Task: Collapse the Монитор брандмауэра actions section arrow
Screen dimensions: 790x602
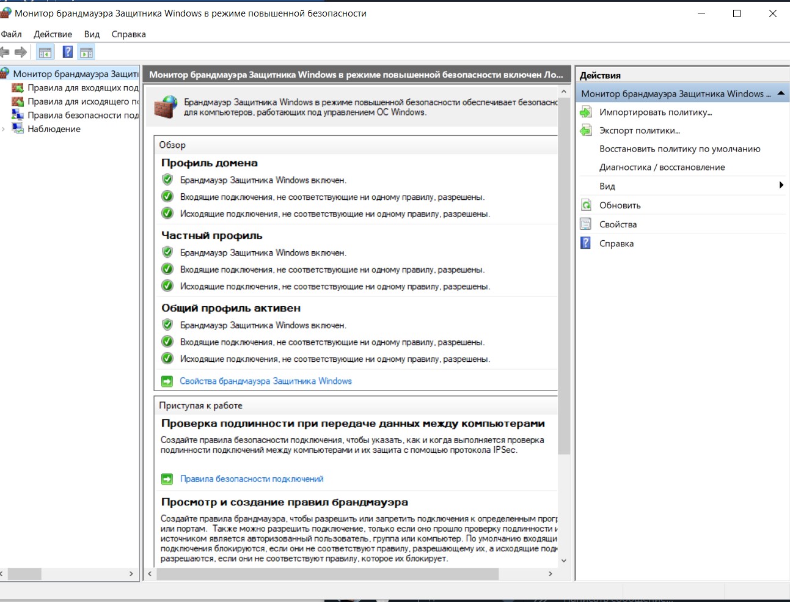Action: (x=781, y=94)
